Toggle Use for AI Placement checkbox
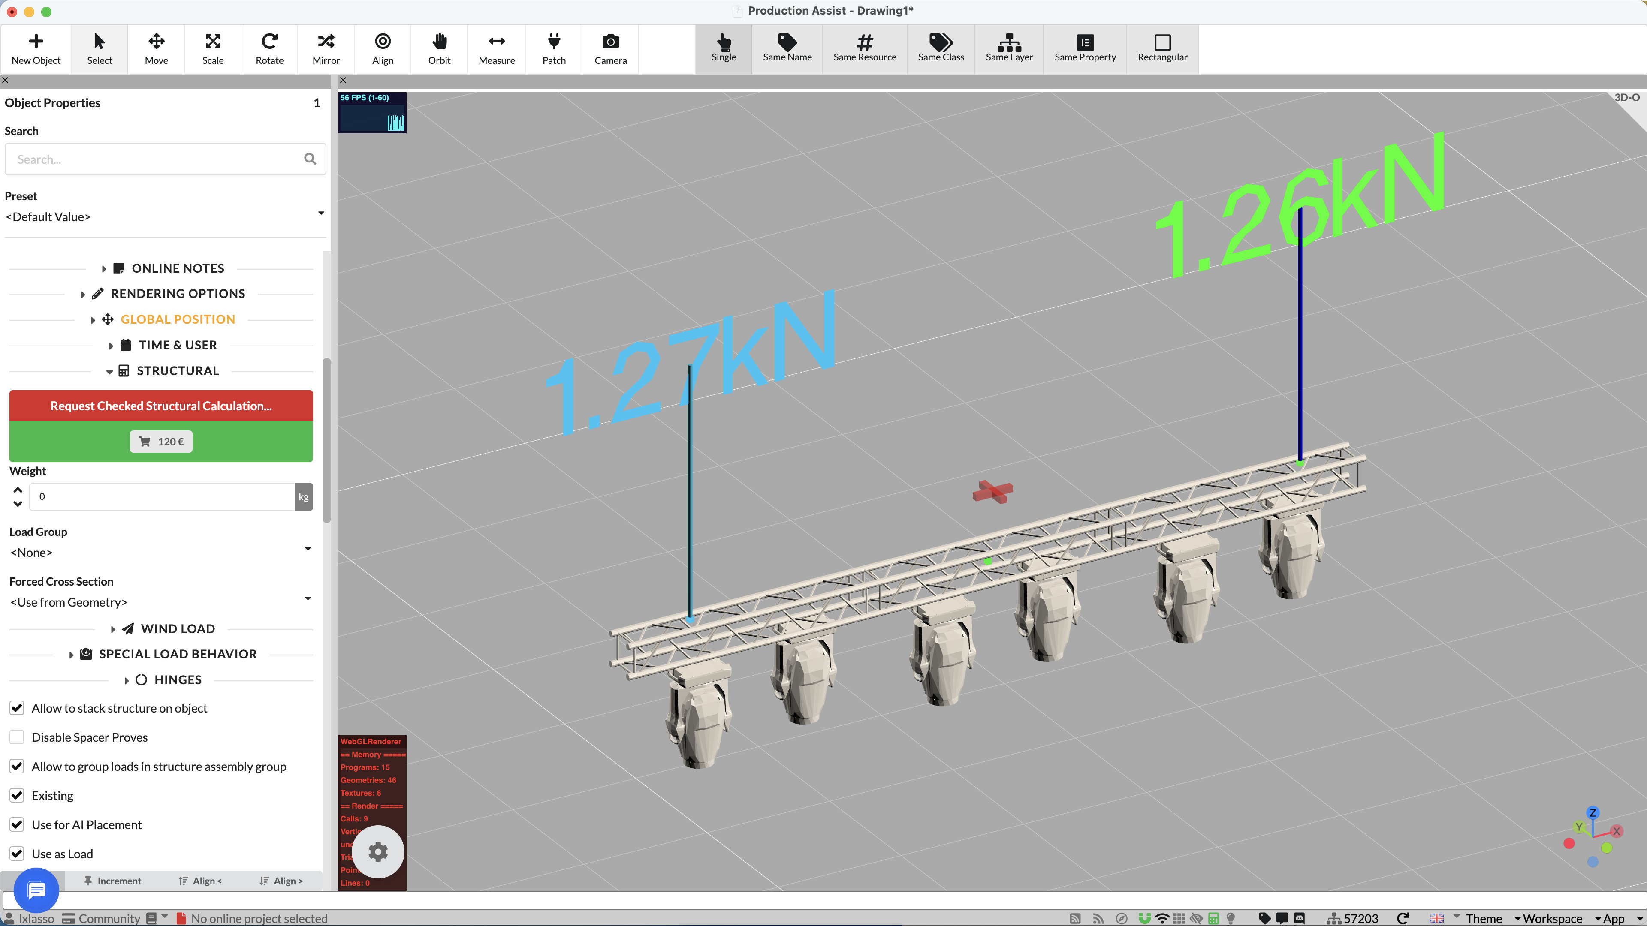 (17, 824)
